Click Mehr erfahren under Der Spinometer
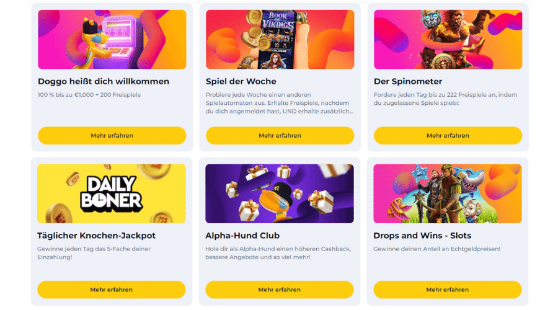Image resolution: width=558 pixels, height=310 pixels. 448,136
